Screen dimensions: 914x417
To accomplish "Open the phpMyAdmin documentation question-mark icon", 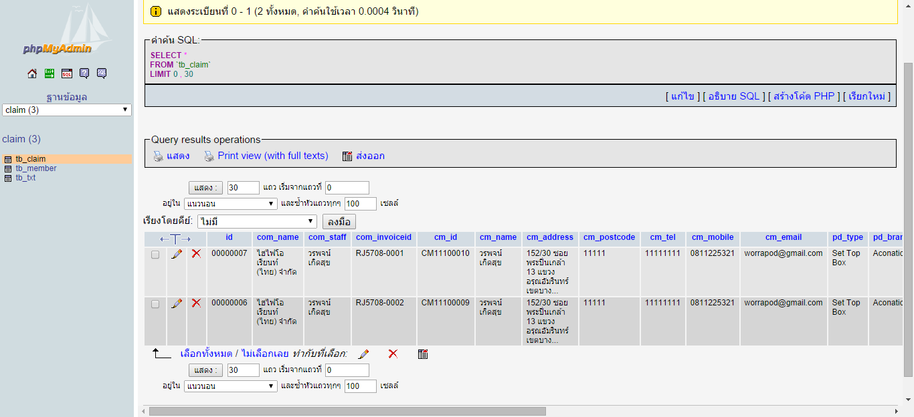I will click(84, 74).
